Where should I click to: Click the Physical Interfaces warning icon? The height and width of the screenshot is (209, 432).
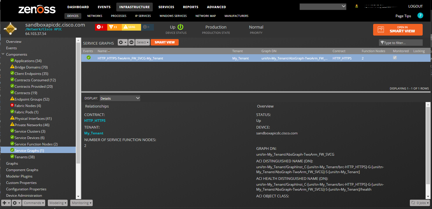coord(12,118)
